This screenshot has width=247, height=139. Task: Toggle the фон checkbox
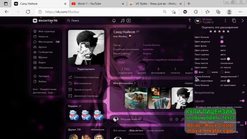click(196, 72)
